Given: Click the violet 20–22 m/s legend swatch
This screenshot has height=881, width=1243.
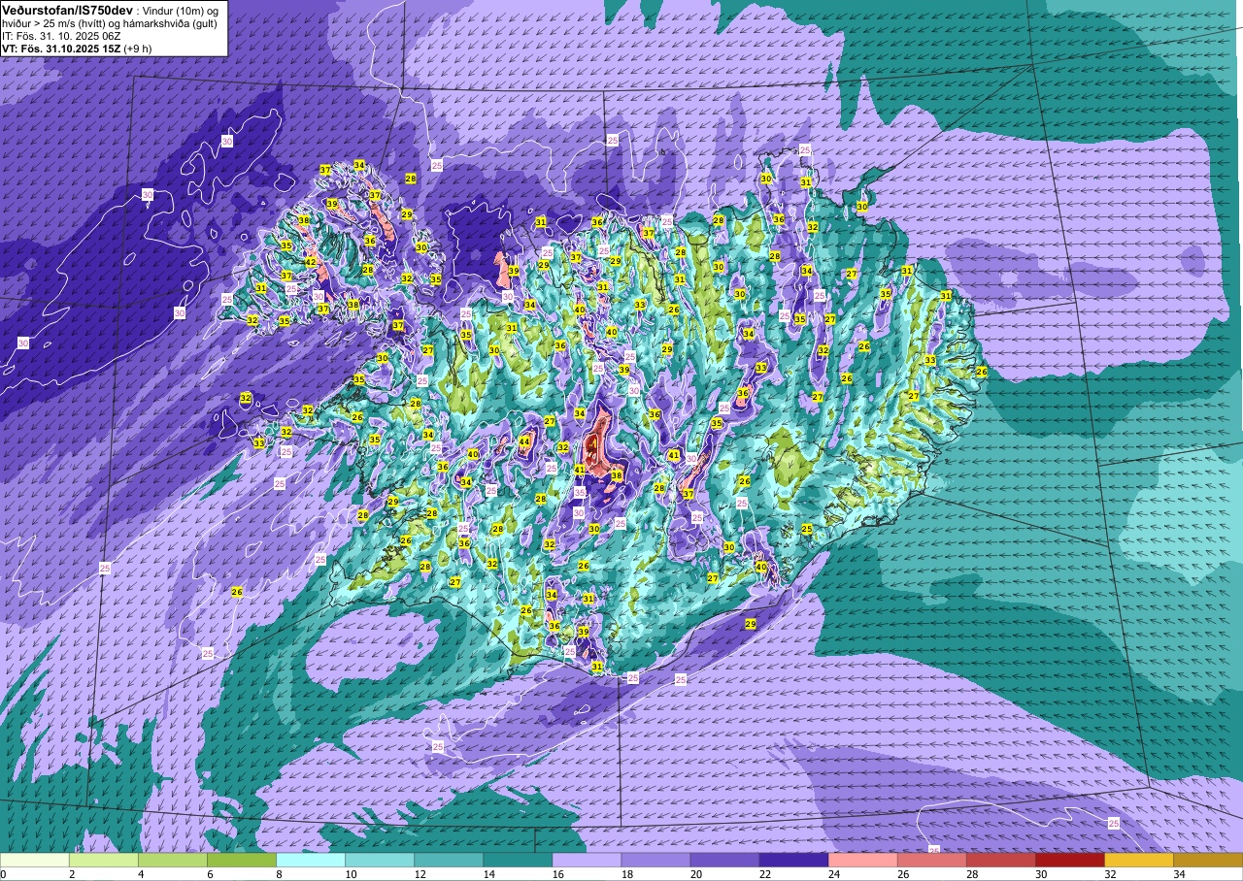Looking at the screenshot, I should 724,860.
